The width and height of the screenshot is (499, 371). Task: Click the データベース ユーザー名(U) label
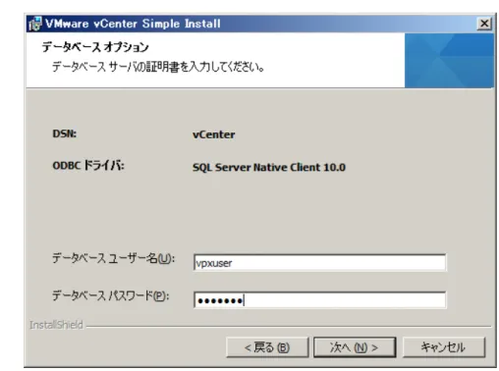114,258
